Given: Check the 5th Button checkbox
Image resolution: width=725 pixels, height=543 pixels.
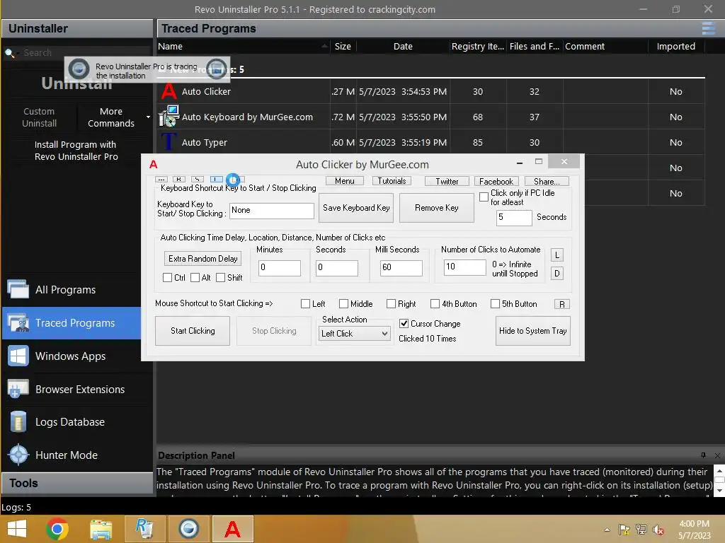Looking at the screenshot, I should coord(495,304).
